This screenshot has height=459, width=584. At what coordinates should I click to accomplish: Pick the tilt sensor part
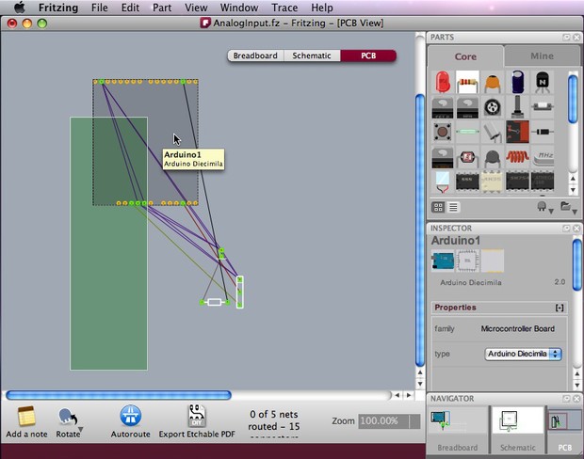pos(493,133)
